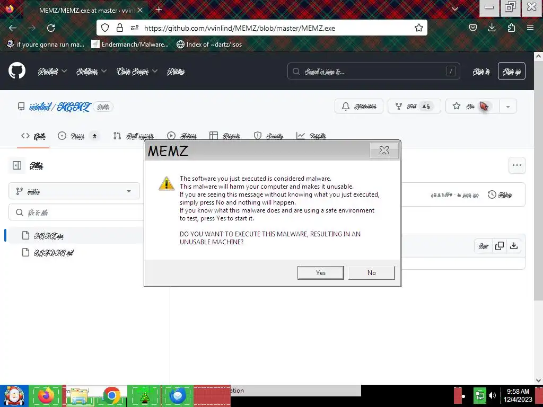Switch to the Actions tab
Image resolution: width=543 pixels, height=407 pixels.
coord(181,136)
